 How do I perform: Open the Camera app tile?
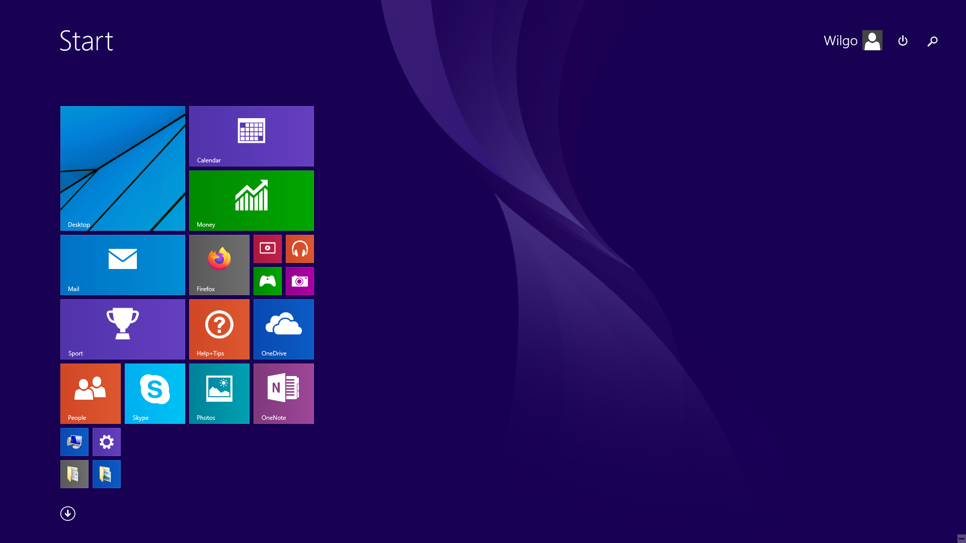(x=299, y=281)
